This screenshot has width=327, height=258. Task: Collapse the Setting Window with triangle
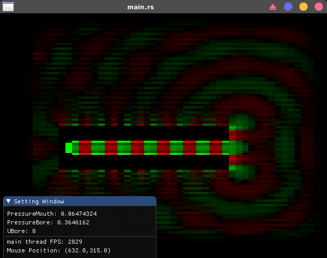point(8,201)
